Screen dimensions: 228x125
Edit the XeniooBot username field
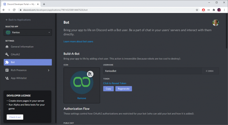click(x=153, y=71)
